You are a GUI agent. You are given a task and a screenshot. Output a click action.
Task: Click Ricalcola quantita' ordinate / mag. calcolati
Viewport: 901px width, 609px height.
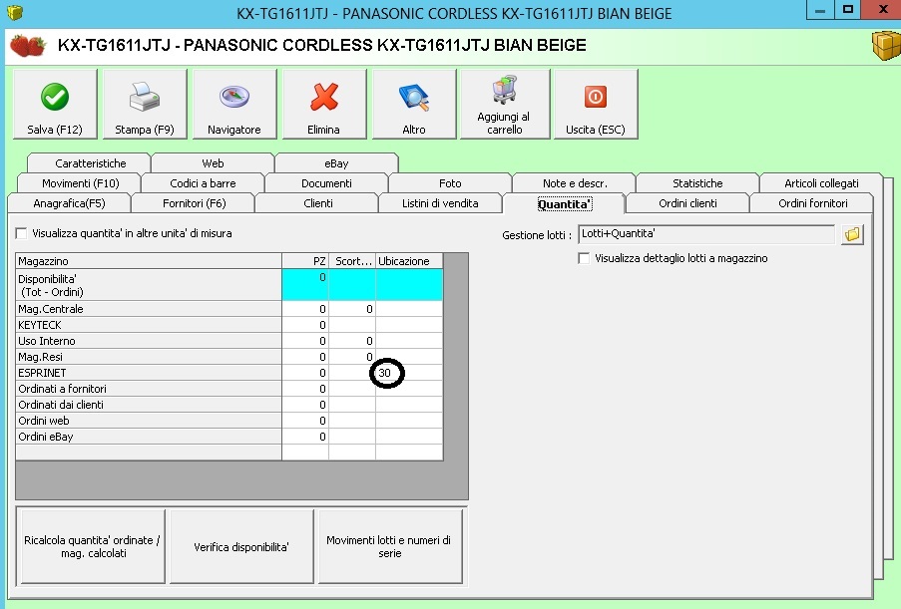(x=93, y=546)
